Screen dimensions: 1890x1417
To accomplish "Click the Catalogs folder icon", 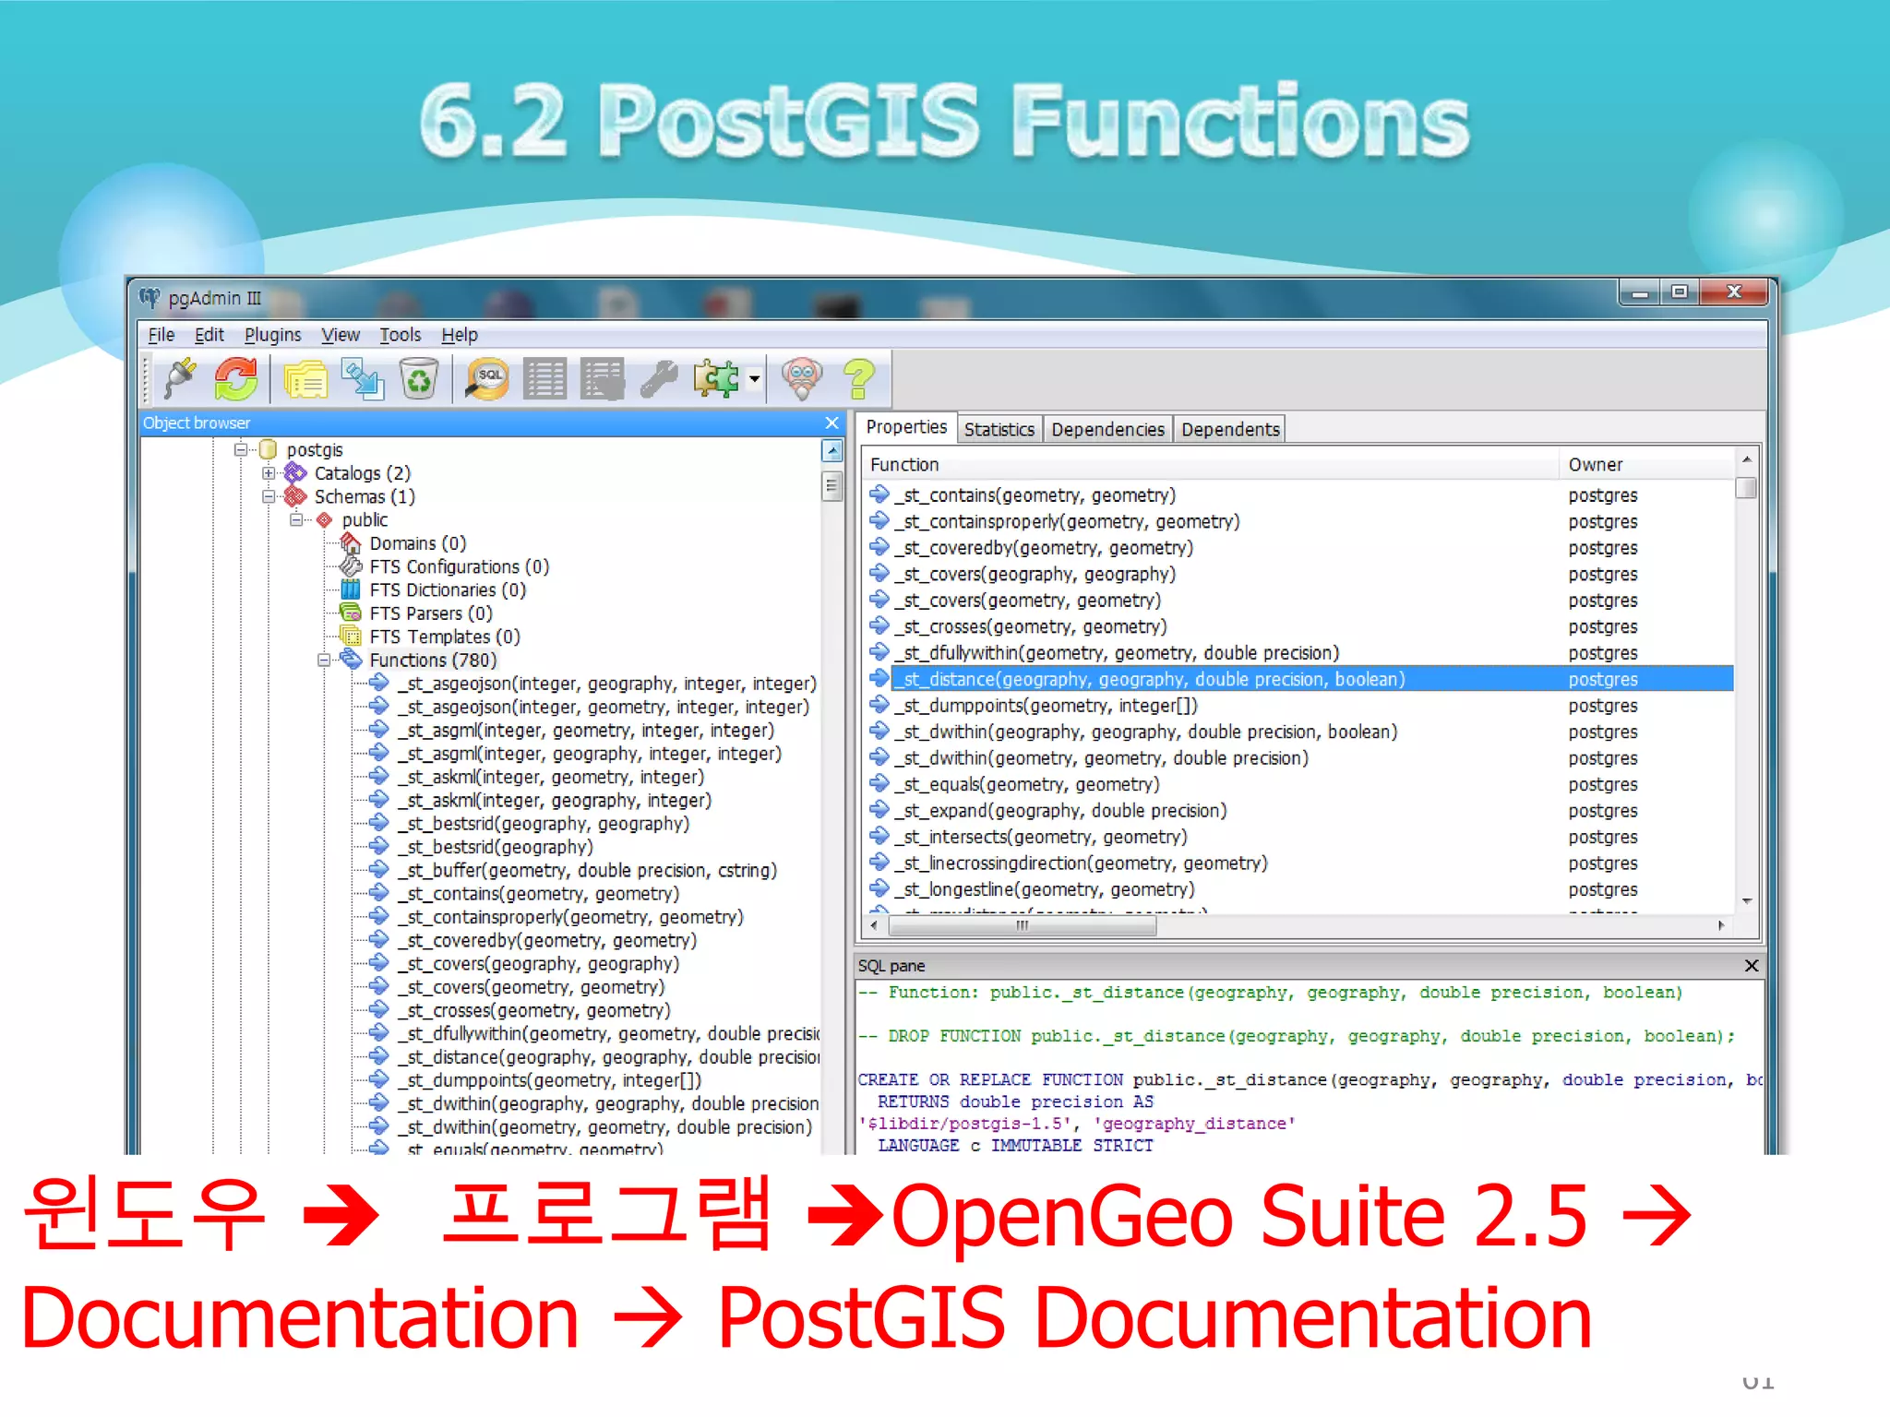I will [x=295, y=473].
